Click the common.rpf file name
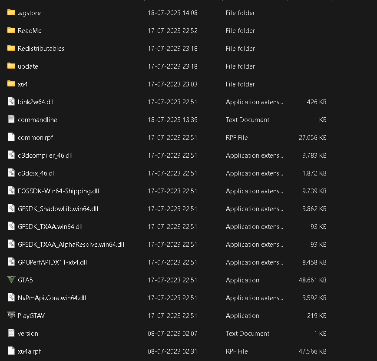Screen dimensions: 377x361 coord(35,138)
